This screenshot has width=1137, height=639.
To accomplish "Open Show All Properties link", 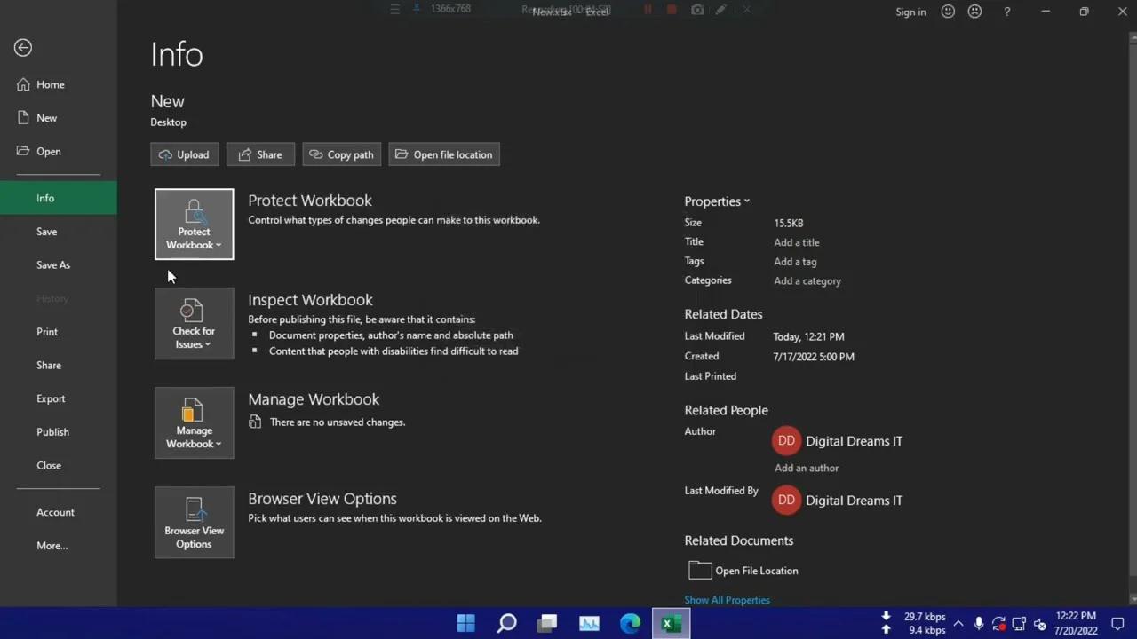I will [x=727, y=599].
